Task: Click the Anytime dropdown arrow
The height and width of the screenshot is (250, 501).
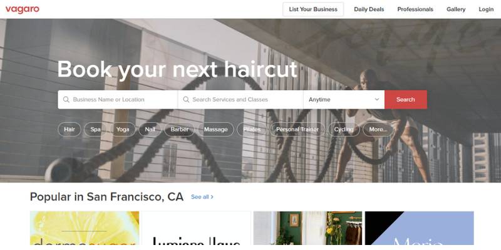Action: pyautogui.click(x=377, y=99)
